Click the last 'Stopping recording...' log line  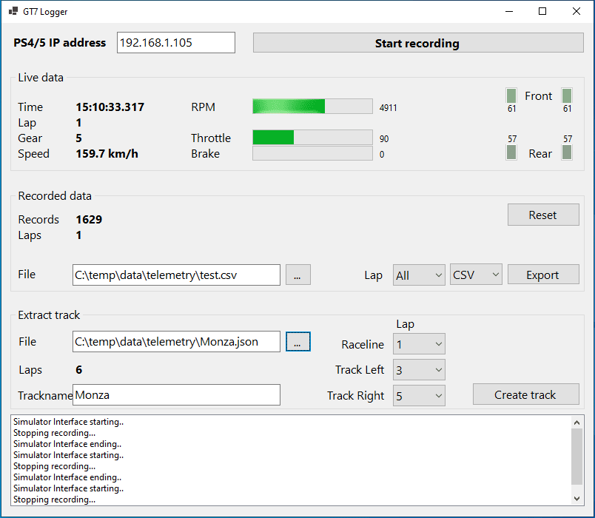[54, 499]
